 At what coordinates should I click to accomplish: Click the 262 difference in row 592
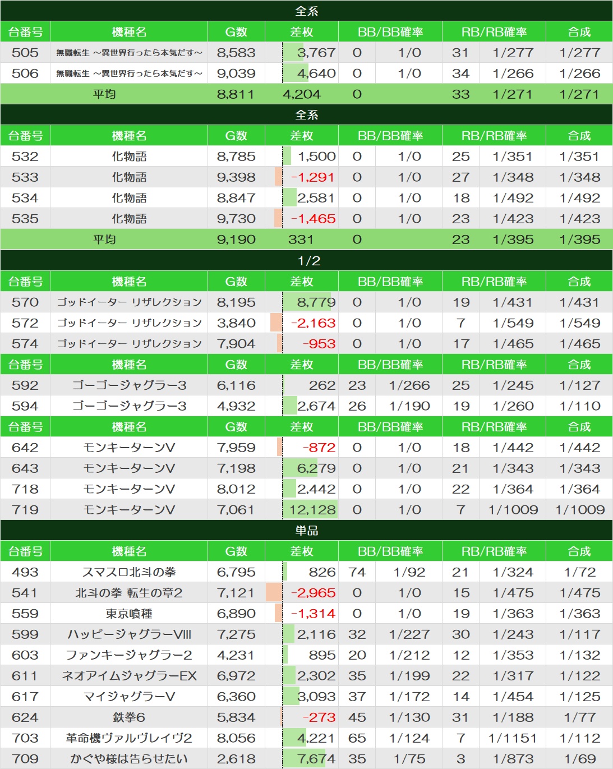[x=322, y=385]
